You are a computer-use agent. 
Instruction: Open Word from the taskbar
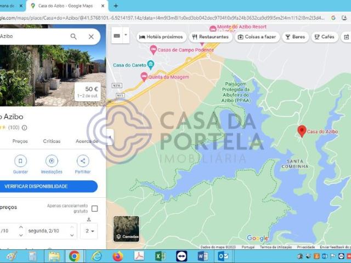click(x=202, y=256)
